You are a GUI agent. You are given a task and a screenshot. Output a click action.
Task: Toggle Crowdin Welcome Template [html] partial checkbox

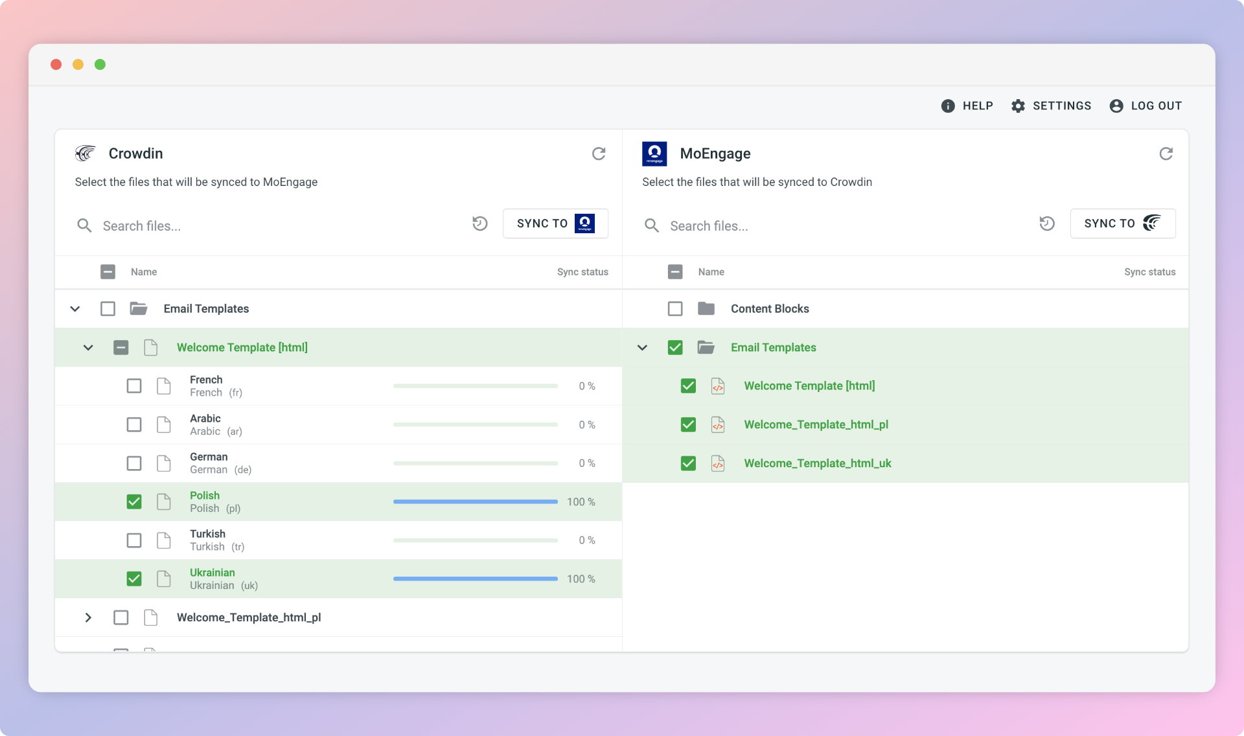coord(121,347)
